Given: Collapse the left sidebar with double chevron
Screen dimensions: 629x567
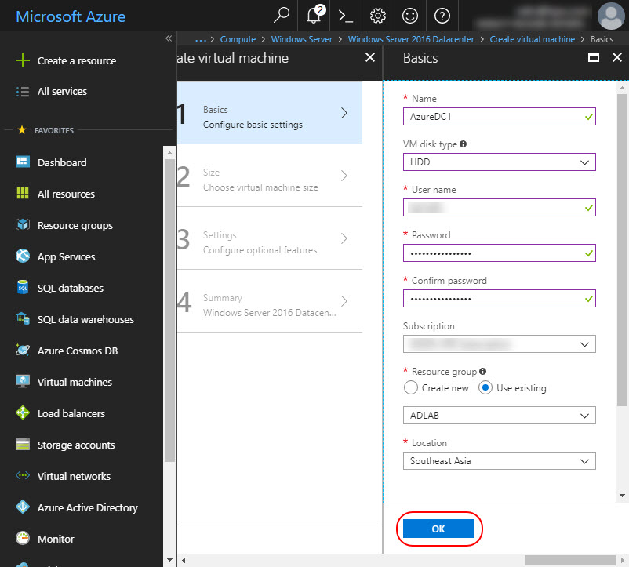Looking at the screenshot, I should (x=169, y=38).
